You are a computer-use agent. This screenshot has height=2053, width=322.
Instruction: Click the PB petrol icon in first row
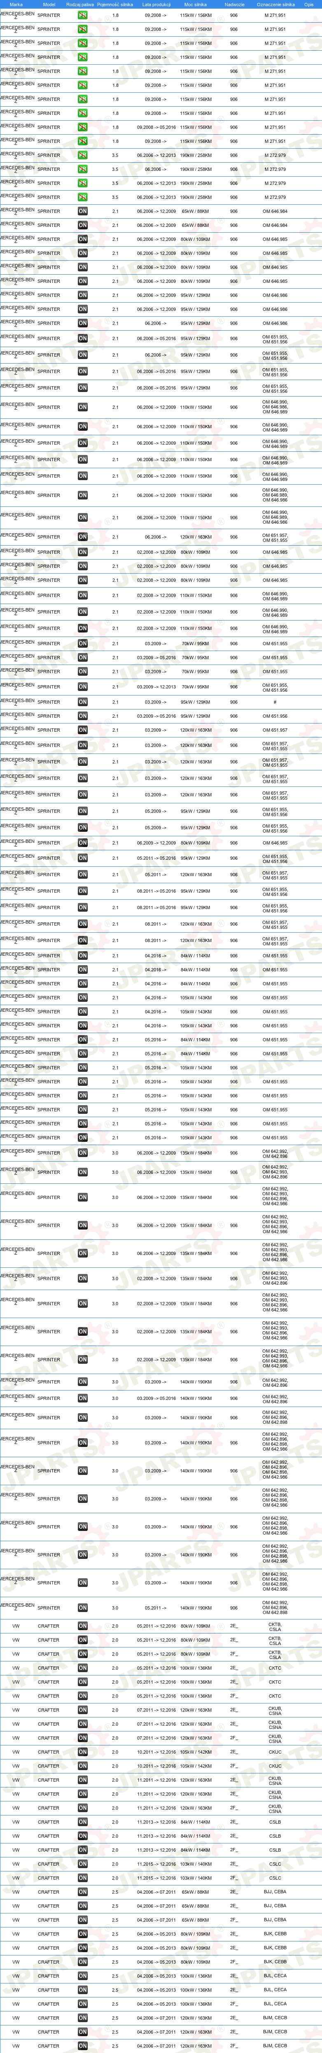82,15
